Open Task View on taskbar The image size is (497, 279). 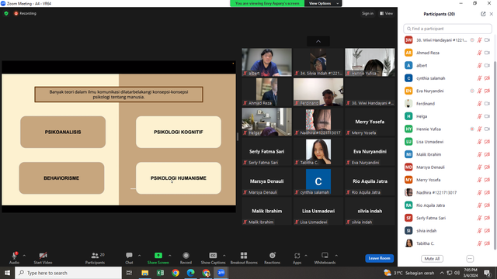(130, 273)
